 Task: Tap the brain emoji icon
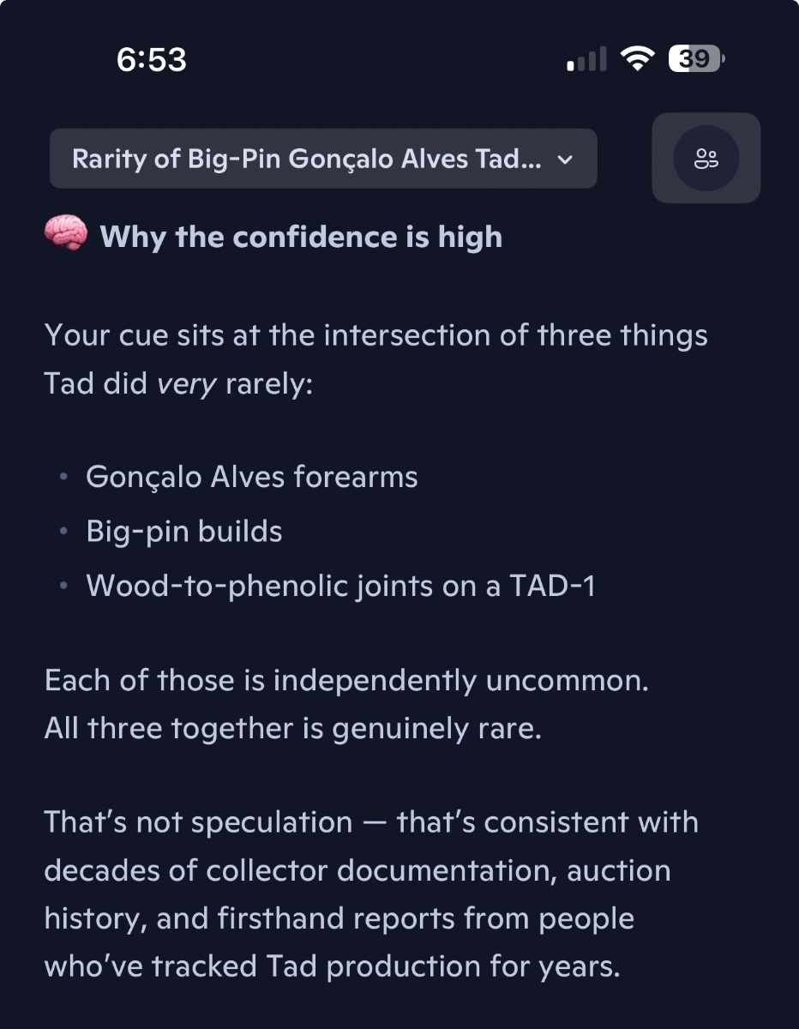pos(65,235)
